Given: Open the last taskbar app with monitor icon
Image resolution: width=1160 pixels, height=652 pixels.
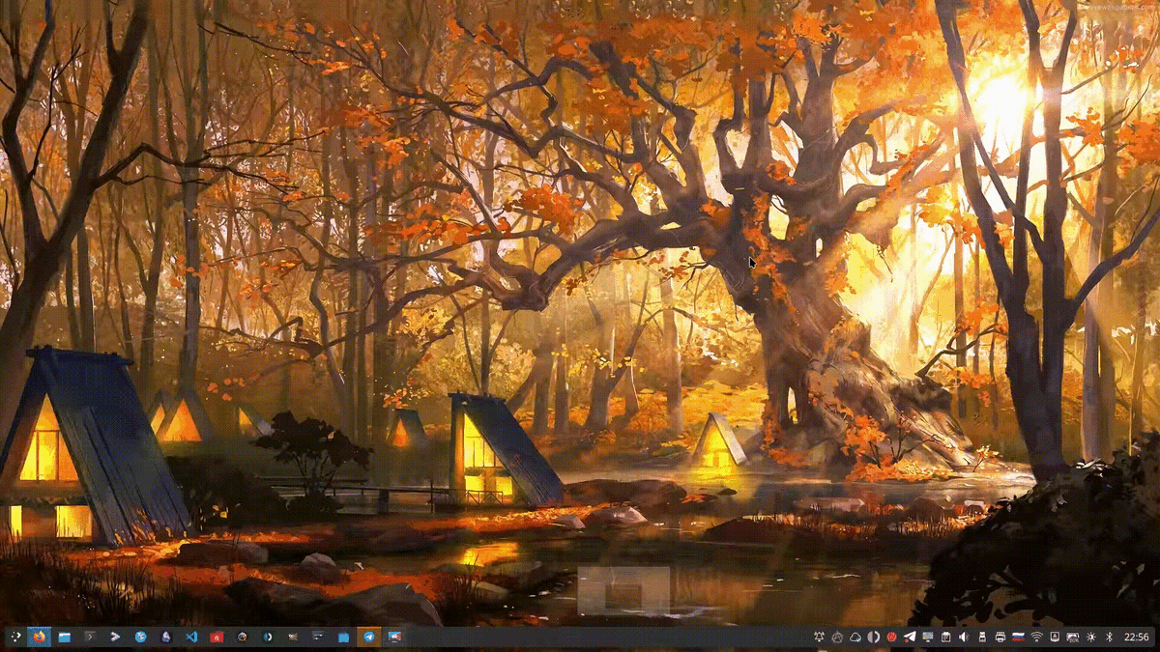Looking at the screenshot, I should [x=394, y=638].
